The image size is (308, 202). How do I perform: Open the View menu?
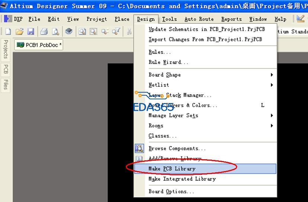coord(73,19)
